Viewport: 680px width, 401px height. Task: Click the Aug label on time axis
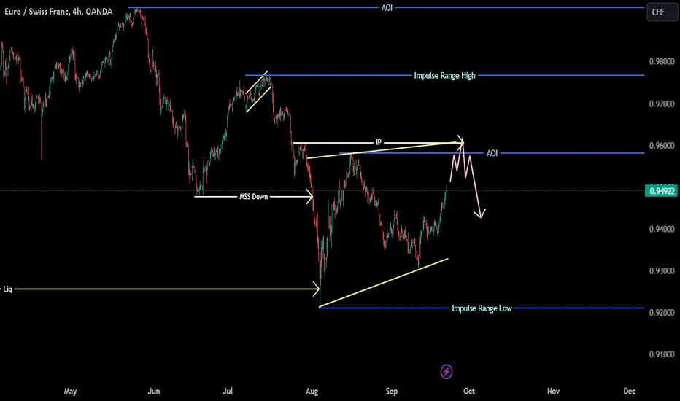pyautogui.click(x=312, y=391)
